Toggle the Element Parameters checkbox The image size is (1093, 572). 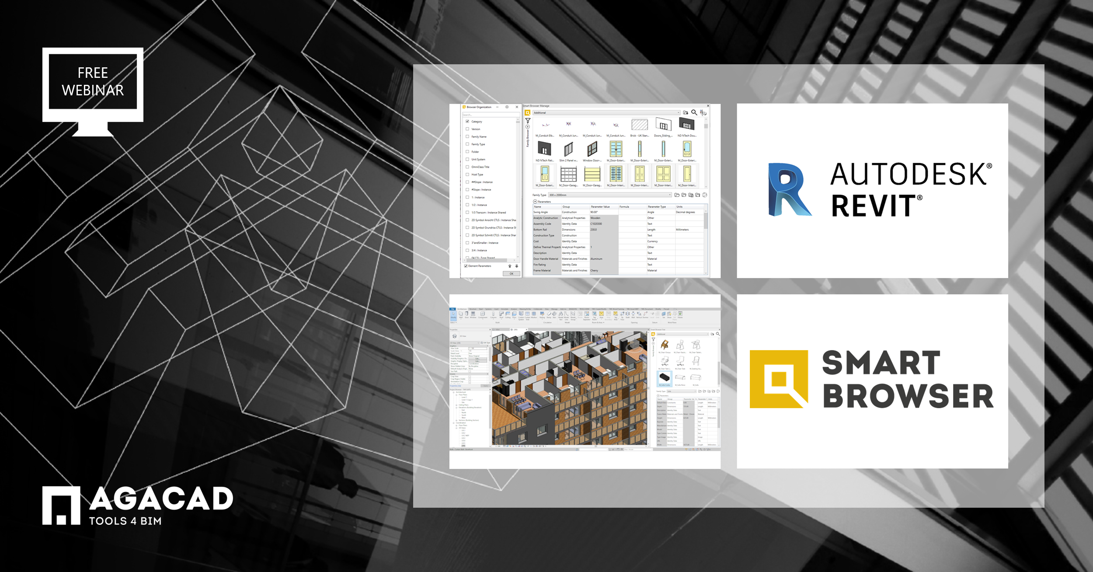[x=466, y=266]
